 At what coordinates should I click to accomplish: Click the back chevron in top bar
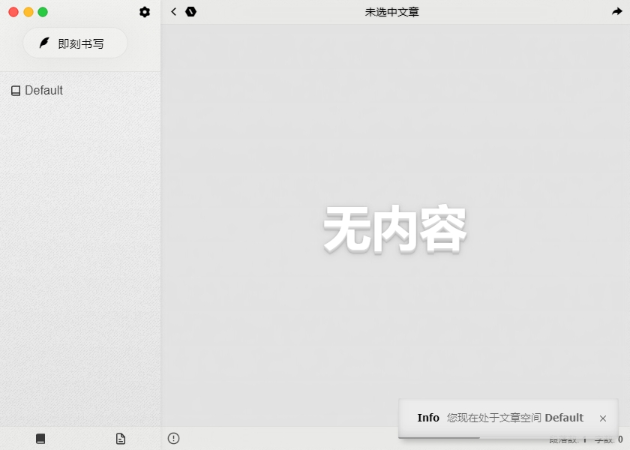pyautogui.click(x=173, y=12)
